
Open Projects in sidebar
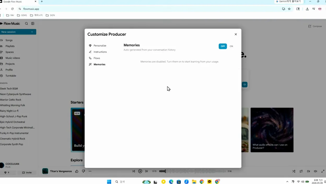coord(10,64)
